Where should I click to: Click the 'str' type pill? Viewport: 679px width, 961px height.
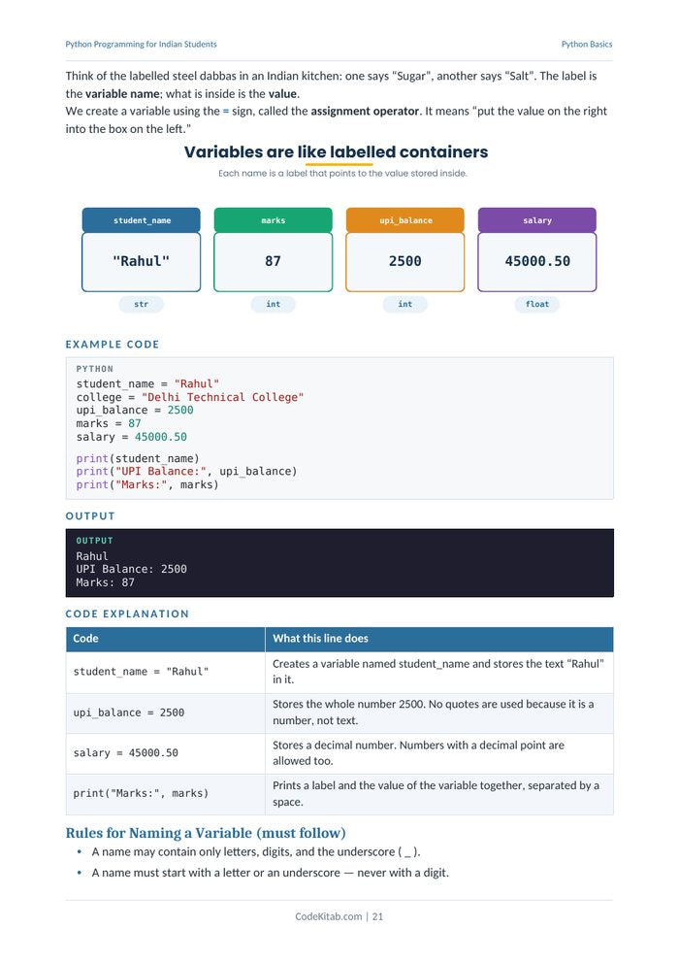(x=142, y=304)
